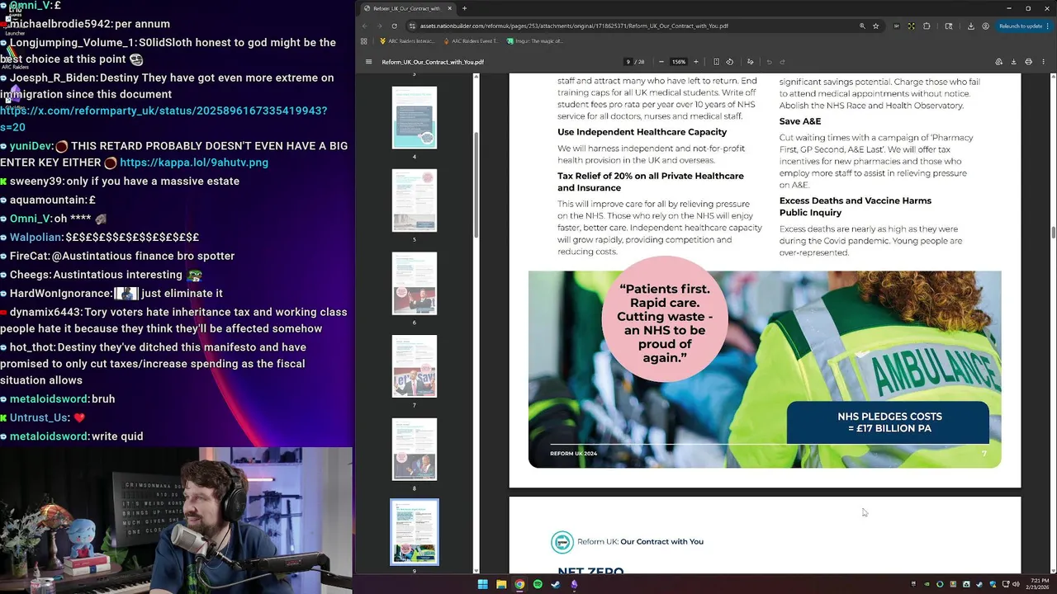This screenshot has height=594, width=1057.
Task: Click the Reform UK logo on next page
Action: [x=562, y=542]
